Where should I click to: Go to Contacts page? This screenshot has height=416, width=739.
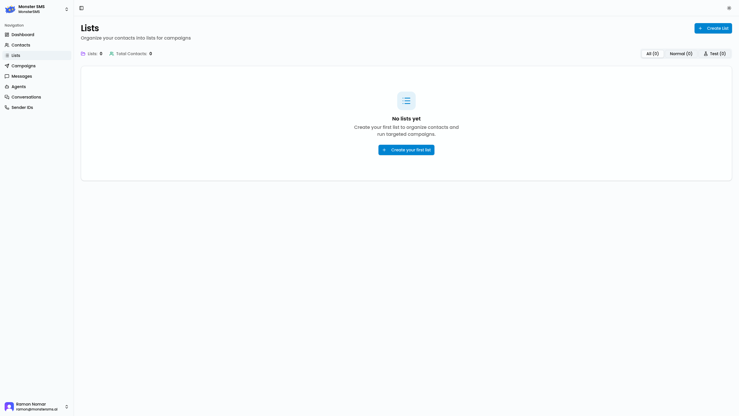37,45
